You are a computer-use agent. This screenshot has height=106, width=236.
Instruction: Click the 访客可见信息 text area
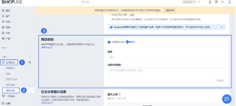tap(167, 75)
